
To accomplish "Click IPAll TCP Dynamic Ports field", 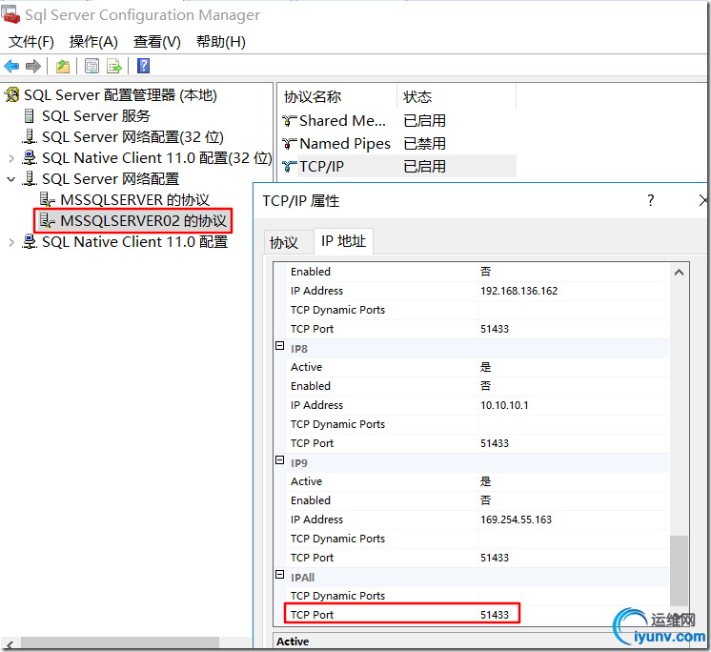I will (573, 596).
